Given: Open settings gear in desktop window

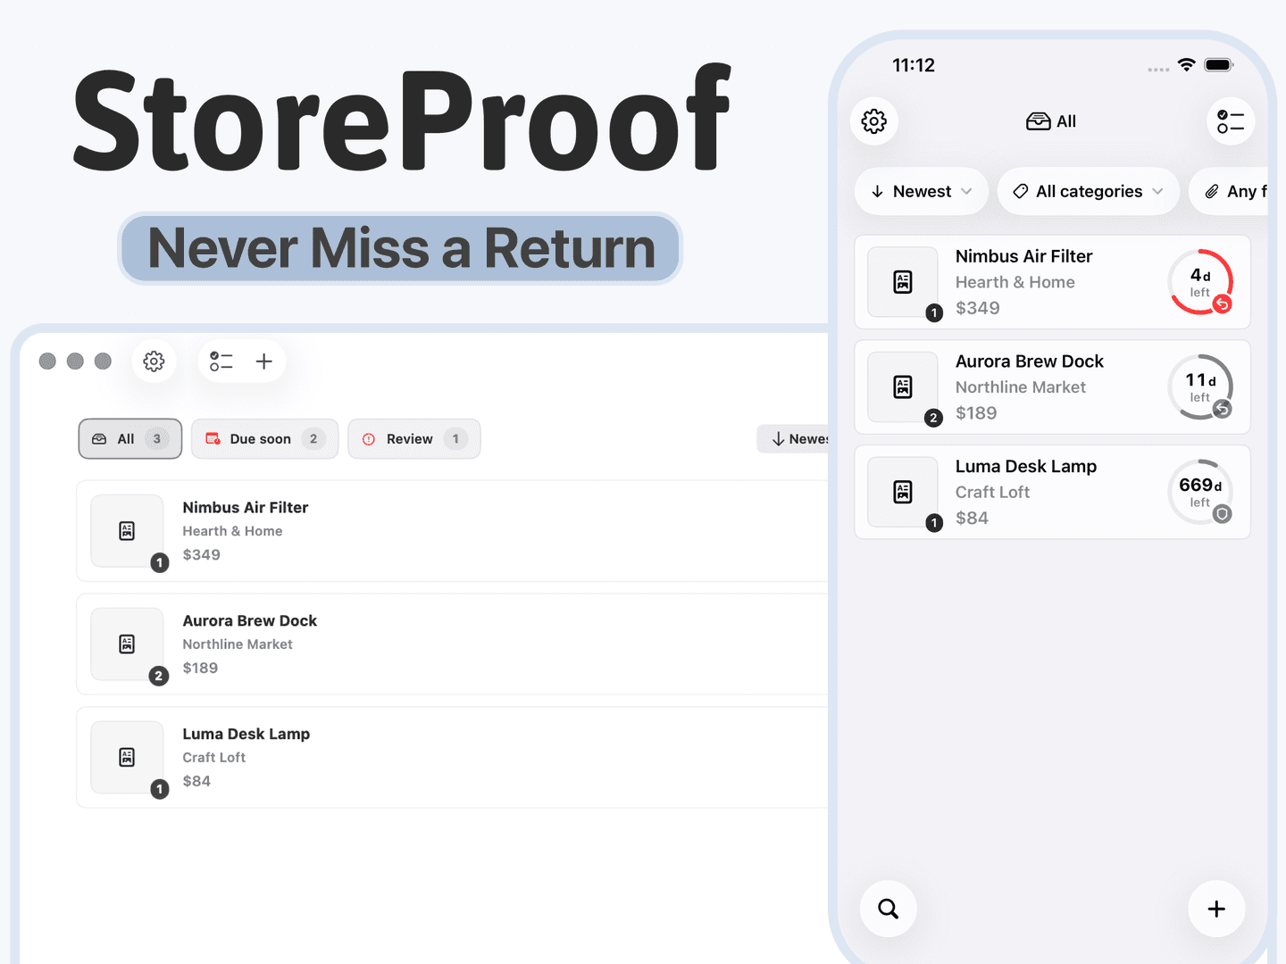Looking at the screenshot, I should [x=154, y=361].
